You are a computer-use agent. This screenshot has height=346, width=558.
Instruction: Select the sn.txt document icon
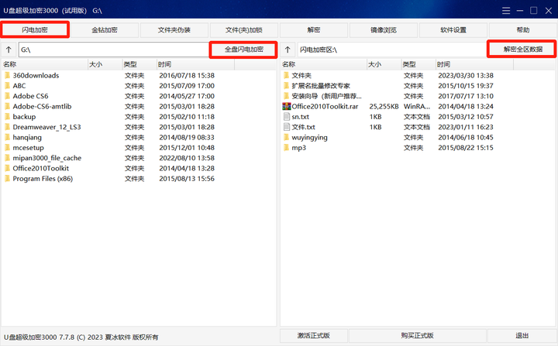[x=287, y=117]
